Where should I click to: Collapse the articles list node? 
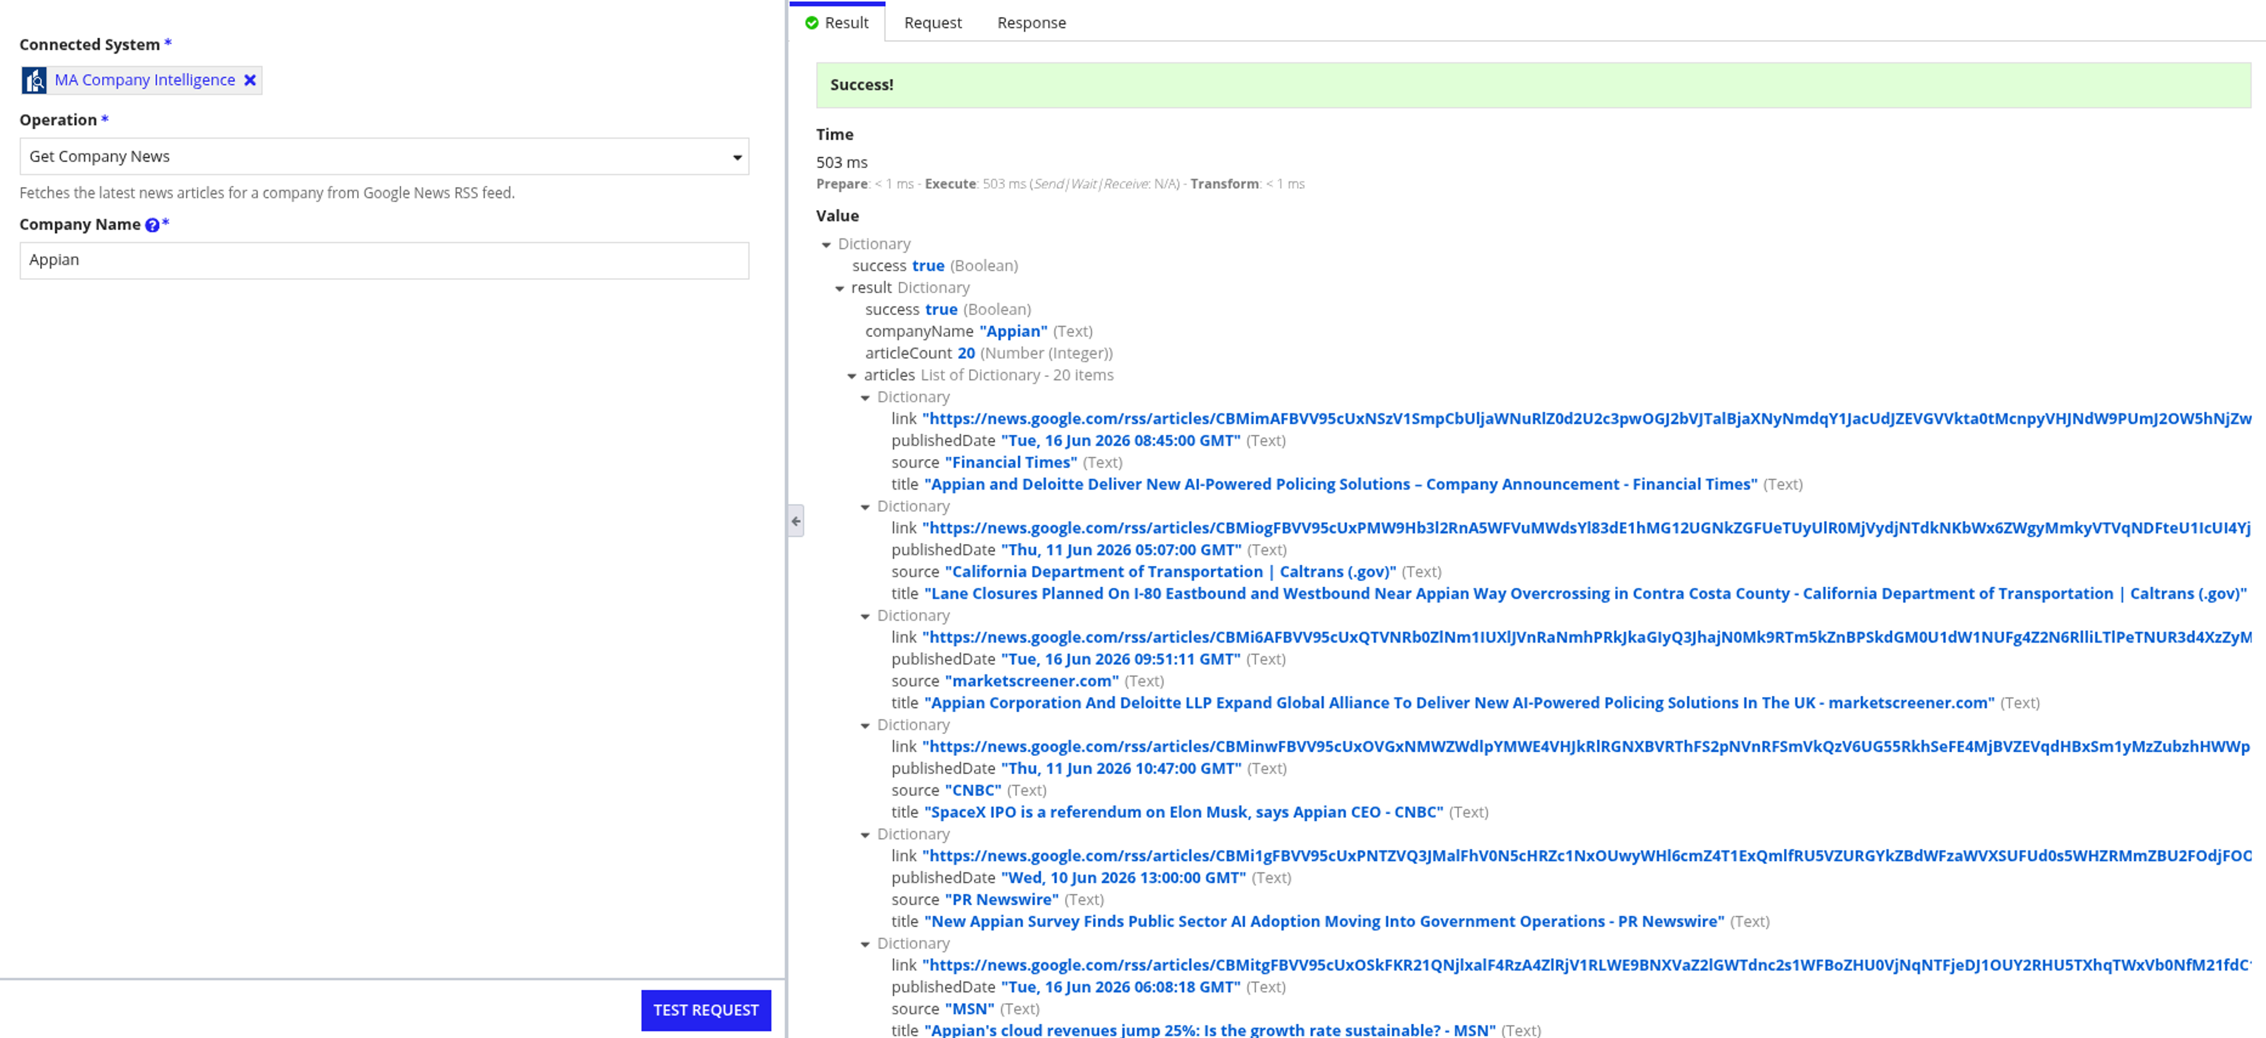click(x=852, y=376)
